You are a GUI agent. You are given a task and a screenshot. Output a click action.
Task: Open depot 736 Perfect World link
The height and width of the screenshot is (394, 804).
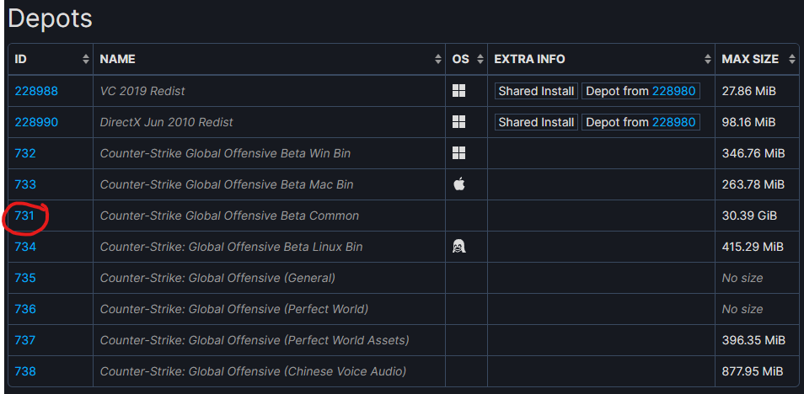[x=25, y=309]
